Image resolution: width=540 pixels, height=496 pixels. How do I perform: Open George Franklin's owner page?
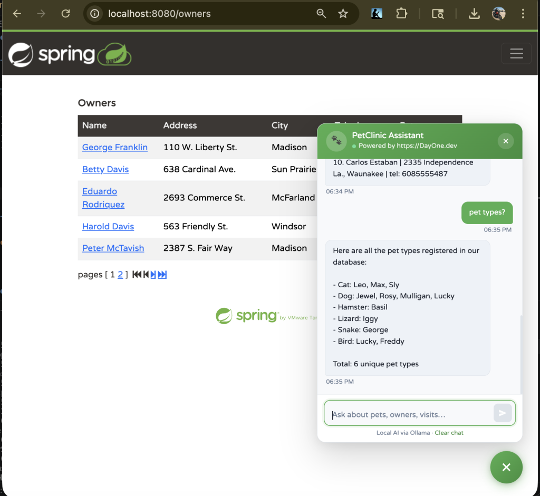pyautogui.click(x=115, y=148)
